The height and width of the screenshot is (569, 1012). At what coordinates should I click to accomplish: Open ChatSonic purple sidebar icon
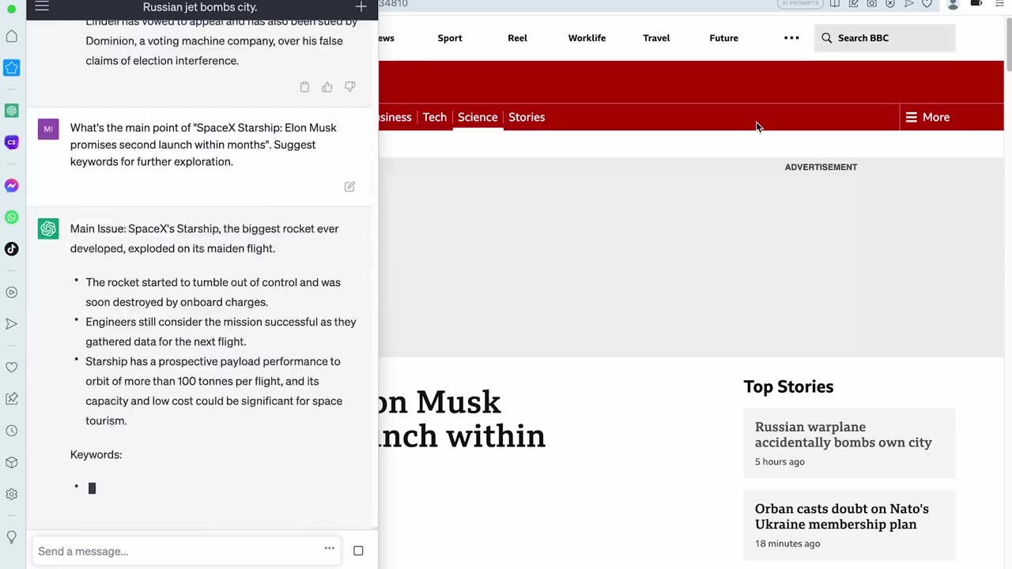pyautogui.click(x=12, y=142)
